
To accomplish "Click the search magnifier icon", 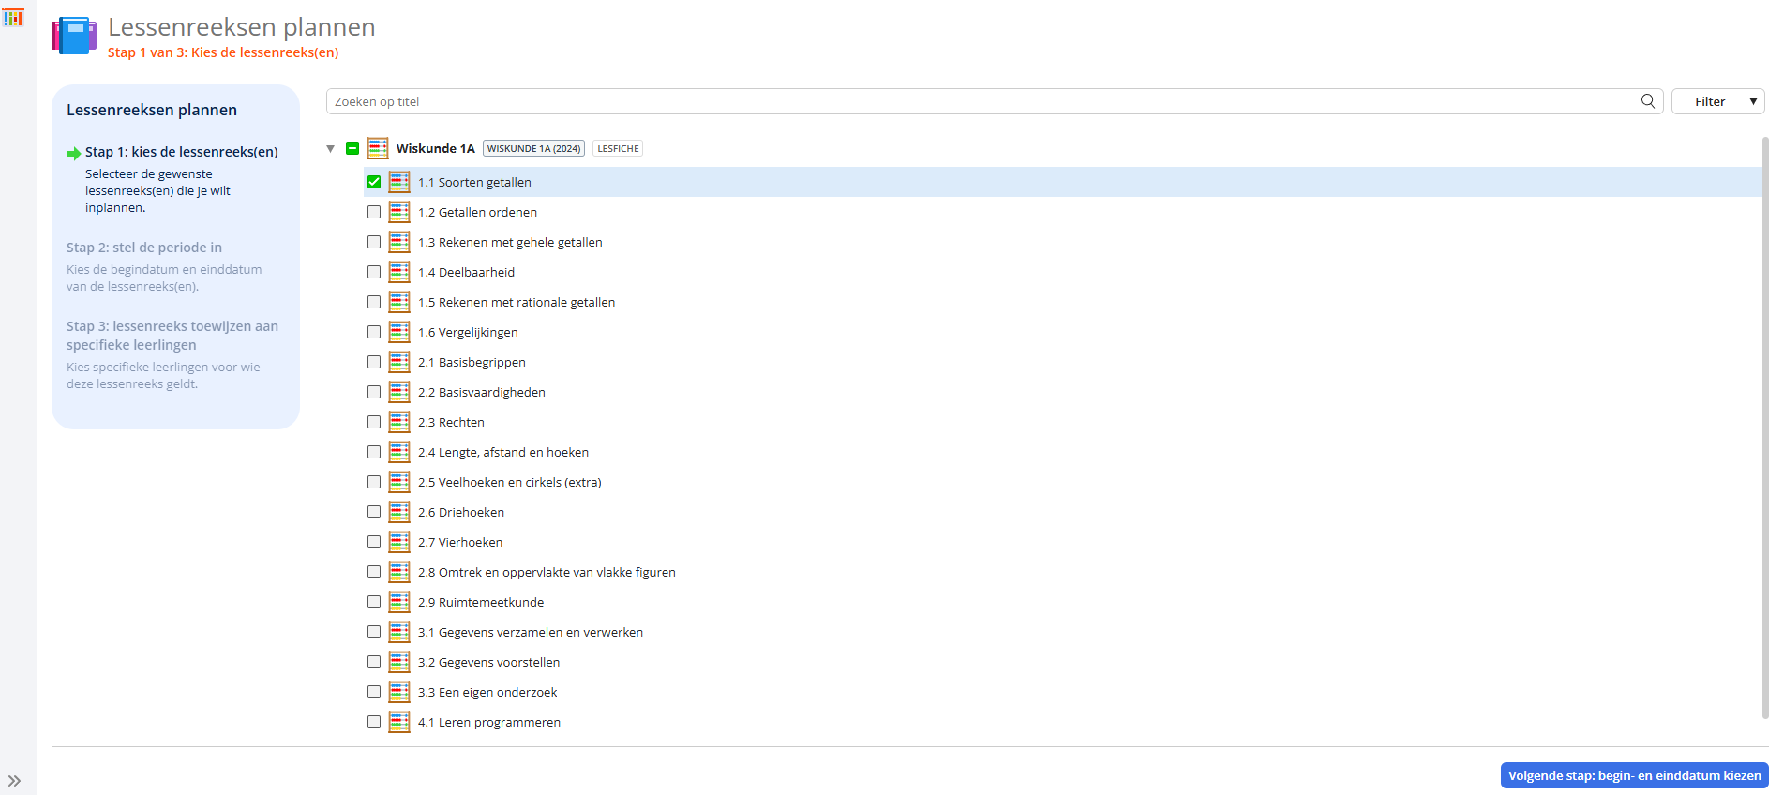I will tap(1647, 101).
